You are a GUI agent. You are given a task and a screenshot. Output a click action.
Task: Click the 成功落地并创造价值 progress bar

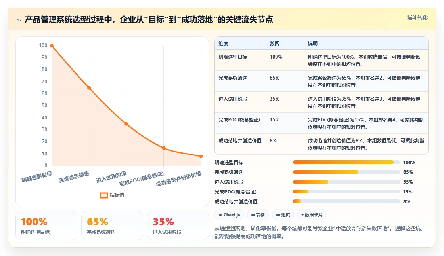coord(346,201)
